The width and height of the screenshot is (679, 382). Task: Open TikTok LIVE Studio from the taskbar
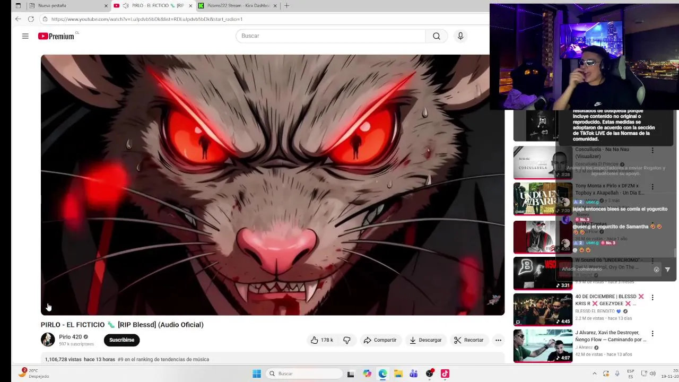(445, 374)
